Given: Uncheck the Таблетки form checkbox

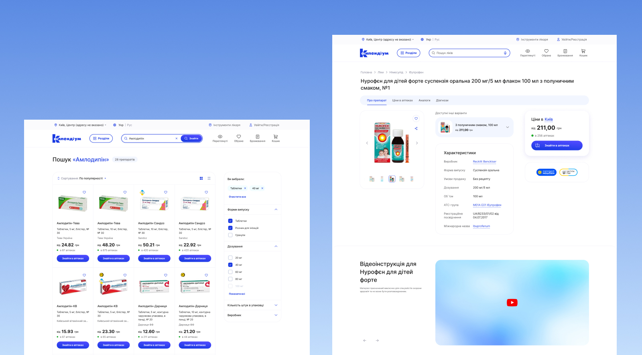Looking at the screenshot, I should pos(230,221).
